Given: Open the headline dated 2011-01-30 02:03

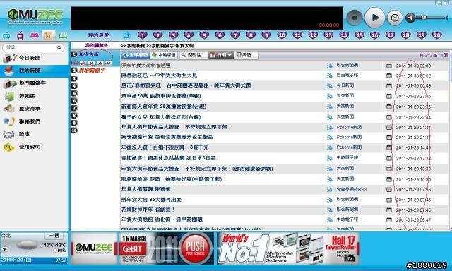Looking at the screenshot, I should point(146,66).
